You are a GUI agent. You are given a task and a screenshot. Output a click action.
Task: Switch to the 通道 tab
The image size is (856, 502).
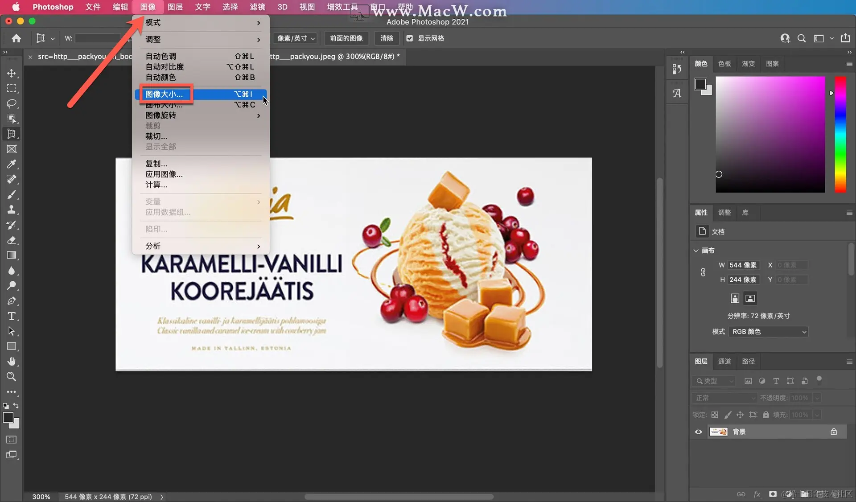[724, 361]
